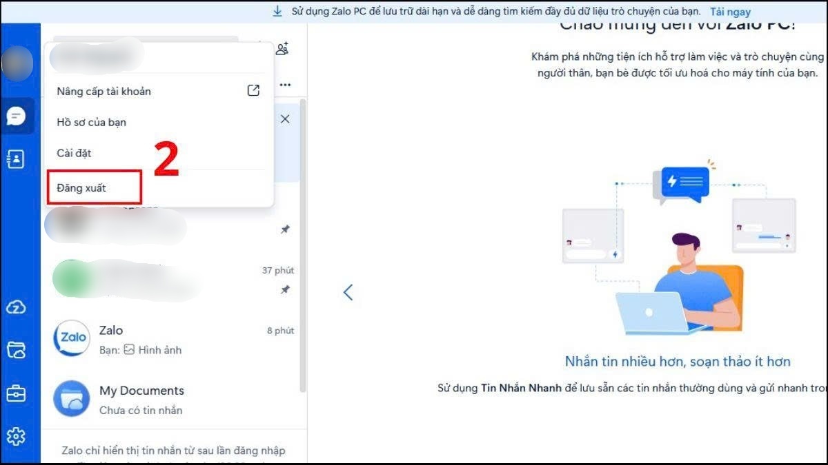Open the My Documents conversation
Viewport: 828px width, 465px height.
point(174,400)
